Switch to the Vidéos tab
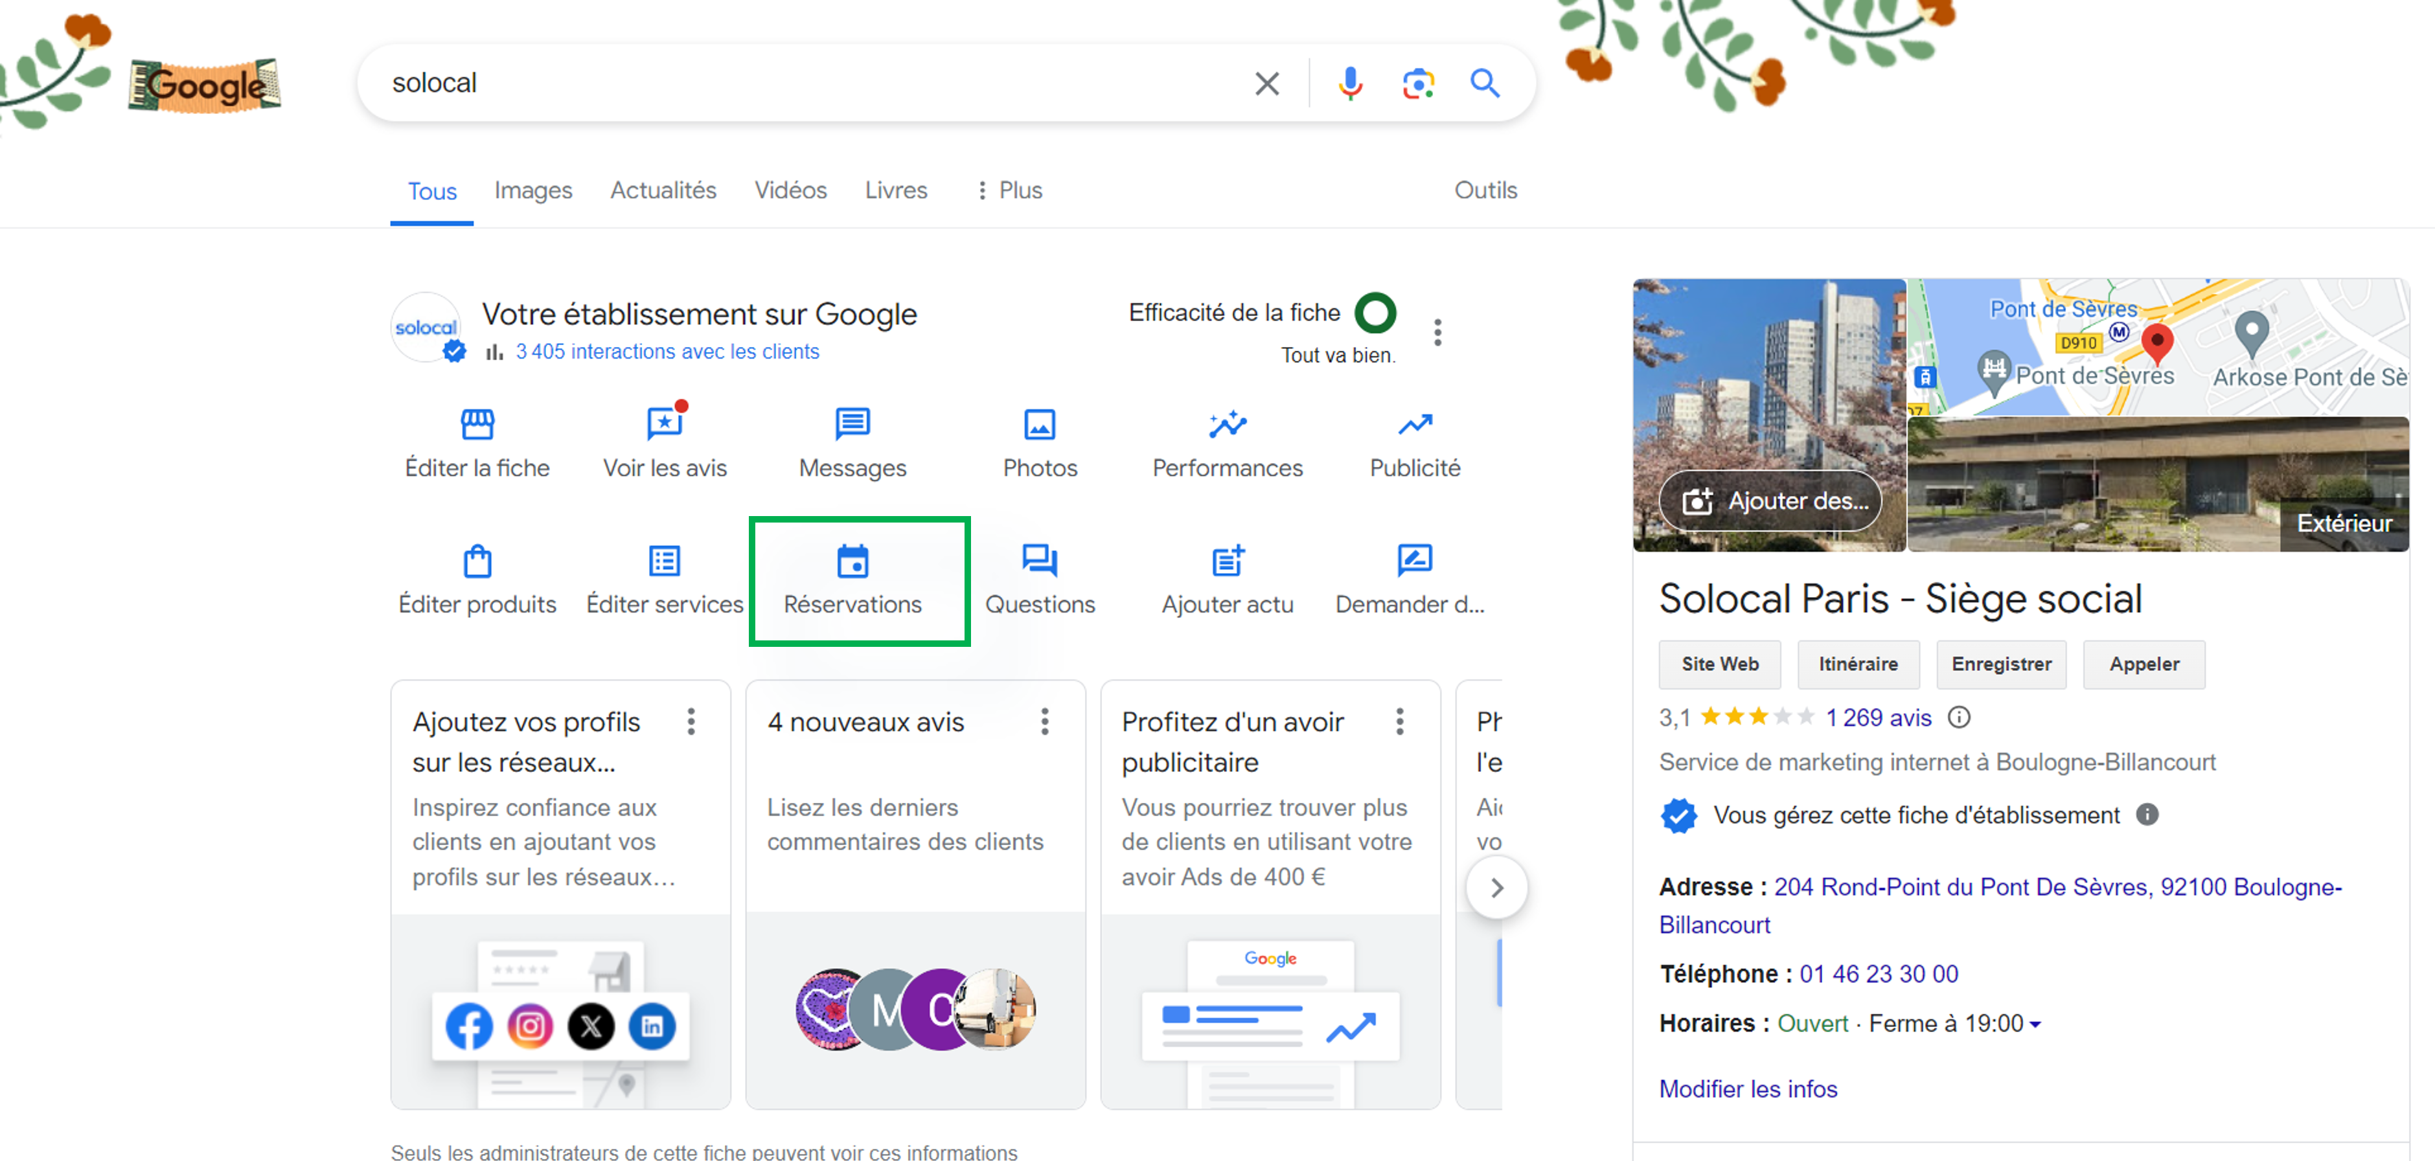 click(790, 190)
